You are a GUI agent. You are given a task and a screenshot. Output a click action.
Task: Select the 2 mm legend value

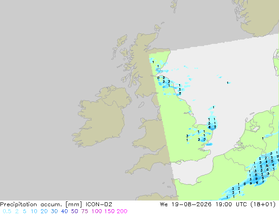pyautogui.click(x=17, y=211)
